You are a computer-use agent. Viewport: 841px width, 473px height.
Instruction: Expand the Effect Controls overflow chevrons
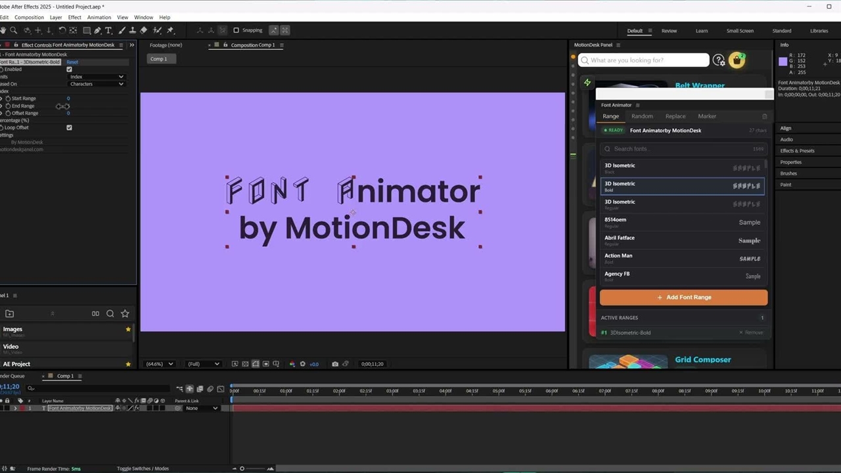(131, 45)
